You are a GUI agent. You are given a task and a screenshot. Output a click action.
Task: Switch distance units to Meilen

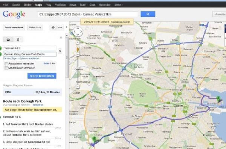pos(46,63)
